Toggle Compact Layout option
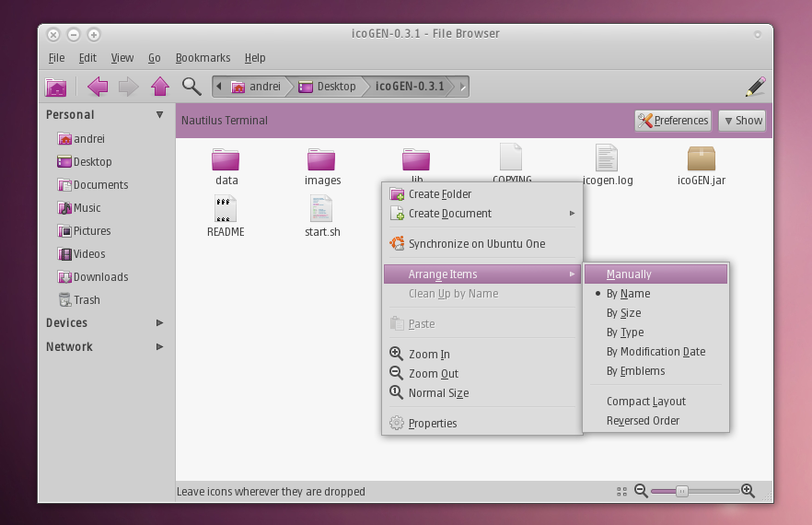812x525 pixels. pyautogui.click(x=656, y=402)
